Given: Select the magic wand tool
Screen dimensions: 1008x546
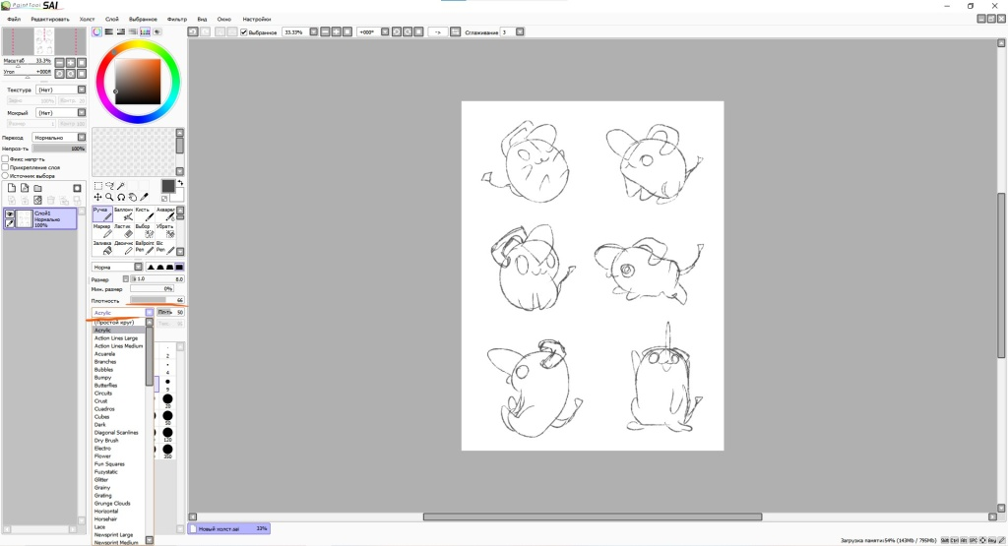Looking at the screenshot, I should click(x=121, y=186).
